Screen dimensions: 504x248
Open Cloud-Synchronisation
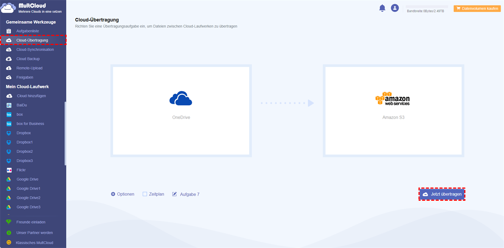coord(35,50)
